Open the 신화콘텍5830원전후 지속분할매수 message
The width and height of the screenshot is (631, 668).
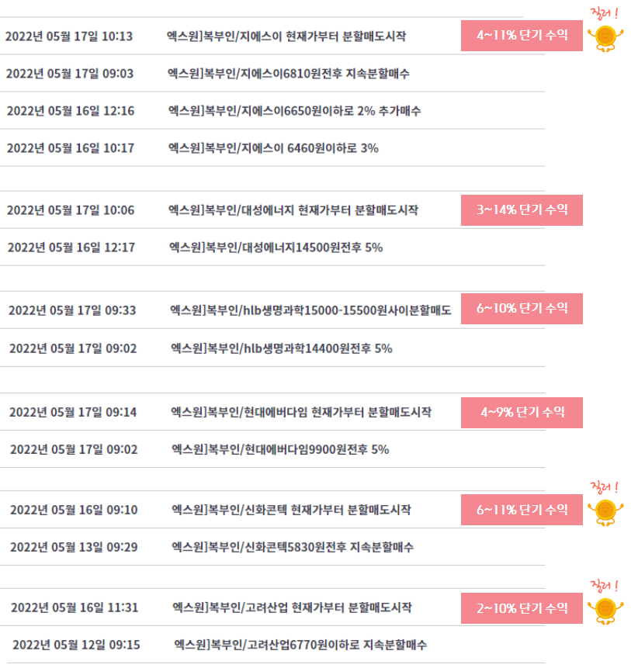pyautogui.click(x=293, y=547)
